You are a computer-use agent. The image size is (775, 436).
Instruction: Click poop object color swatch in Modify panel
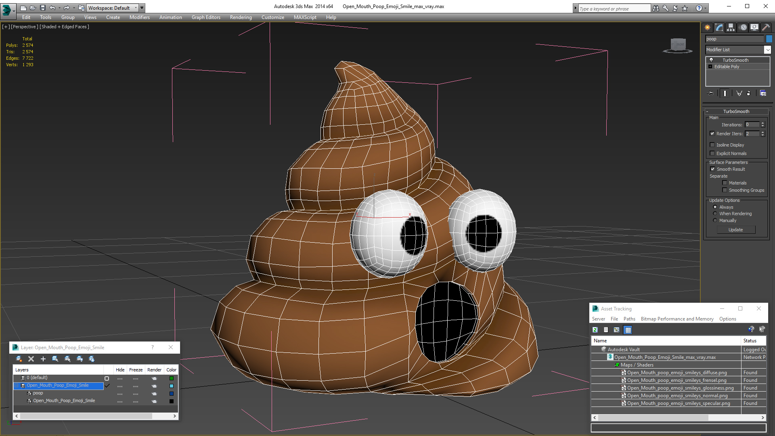coord(769,39)
